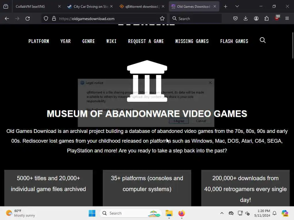Click I Agree in Legal notice dialog
Viewport: 294px width, 220px height.
[179, 121]
